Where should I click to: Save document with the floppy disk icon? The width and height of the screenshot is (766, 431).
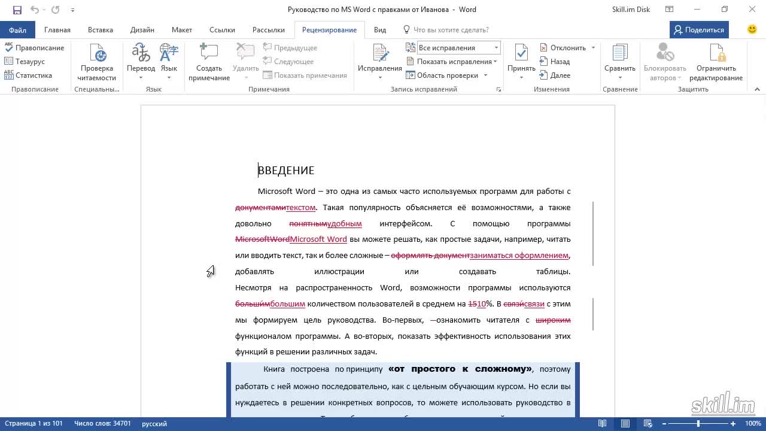tap(17, 10)
